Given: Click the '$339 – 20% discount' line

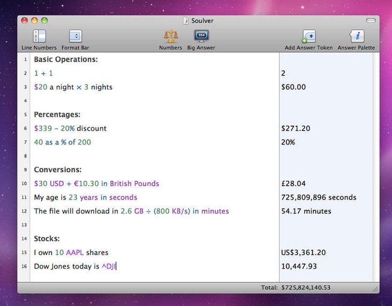Looking at the screenshot, I should point(70,128).
